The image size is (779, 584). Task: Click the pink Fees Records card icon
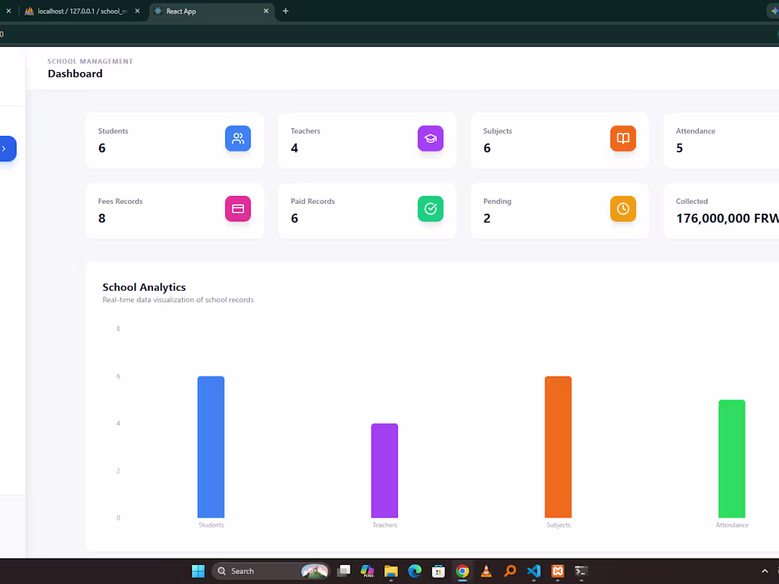click(238, 209)
